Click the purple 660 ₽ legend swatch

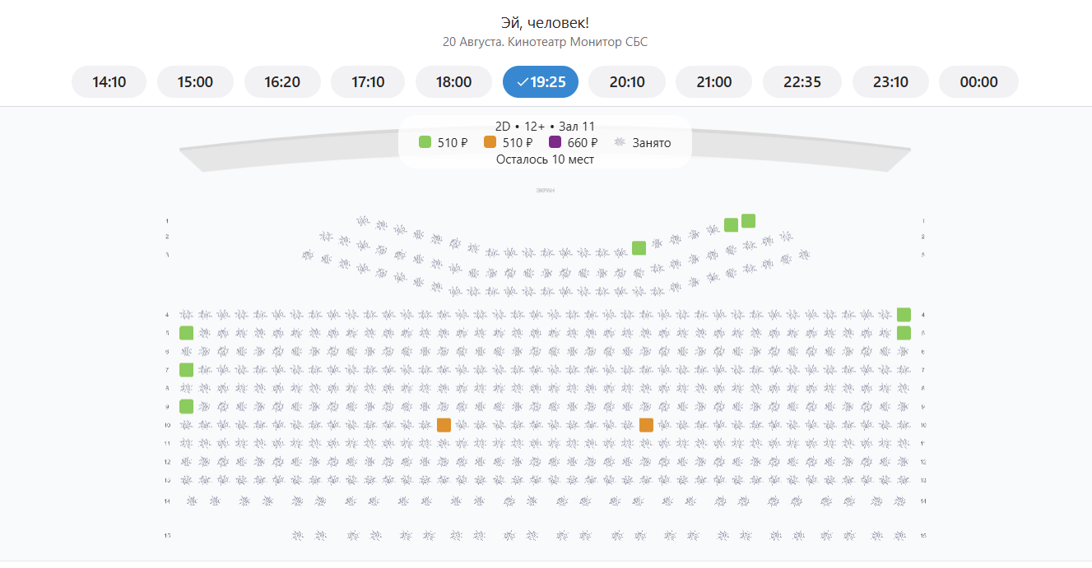click(x=555, y=142)
